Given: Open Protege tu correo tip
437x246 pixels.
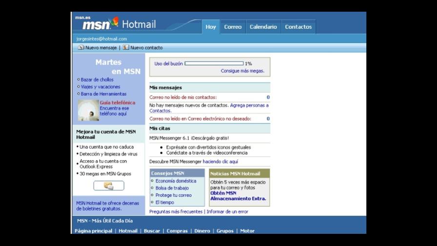Looking at the screenshot, I should pyautogui.click(x=173, y=195).
